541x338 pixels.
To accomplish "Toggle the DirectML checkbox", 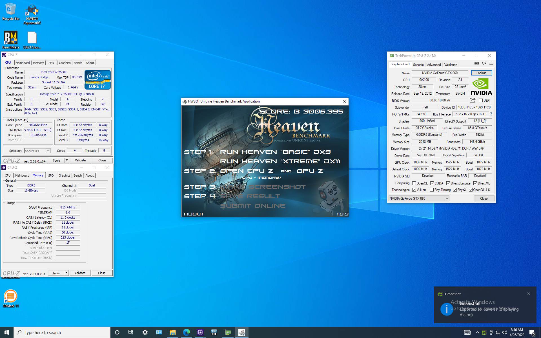I will [x=475, y=183].
